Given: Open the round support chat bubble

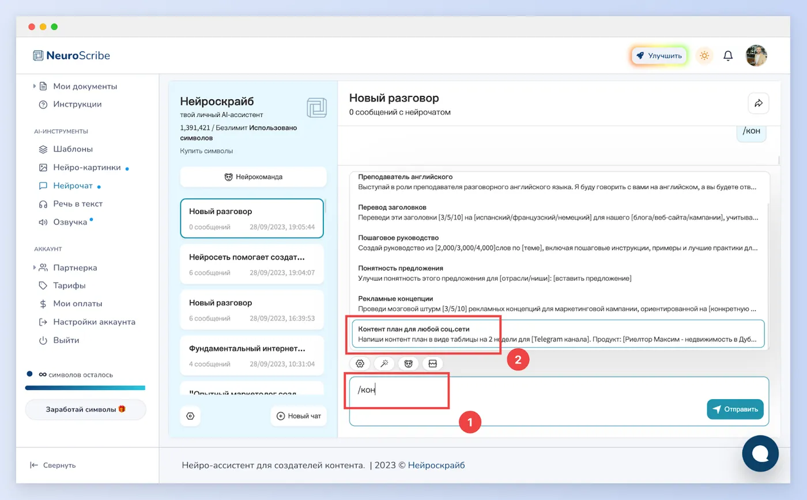Looking at the screenshot, I should click(x=760, y=454).
